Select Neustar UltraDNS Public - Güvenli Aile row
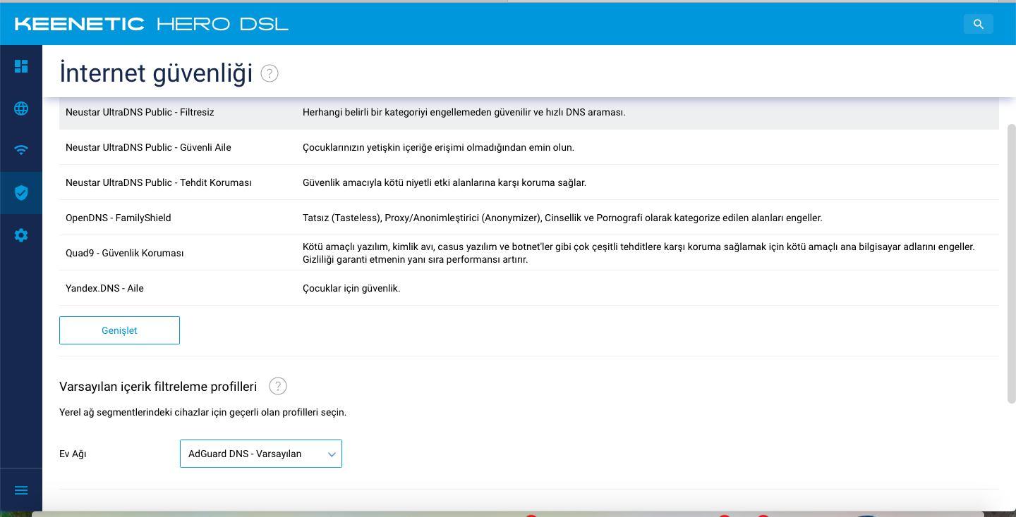This screenshot has width=1016, height=517. coord(529,147)
